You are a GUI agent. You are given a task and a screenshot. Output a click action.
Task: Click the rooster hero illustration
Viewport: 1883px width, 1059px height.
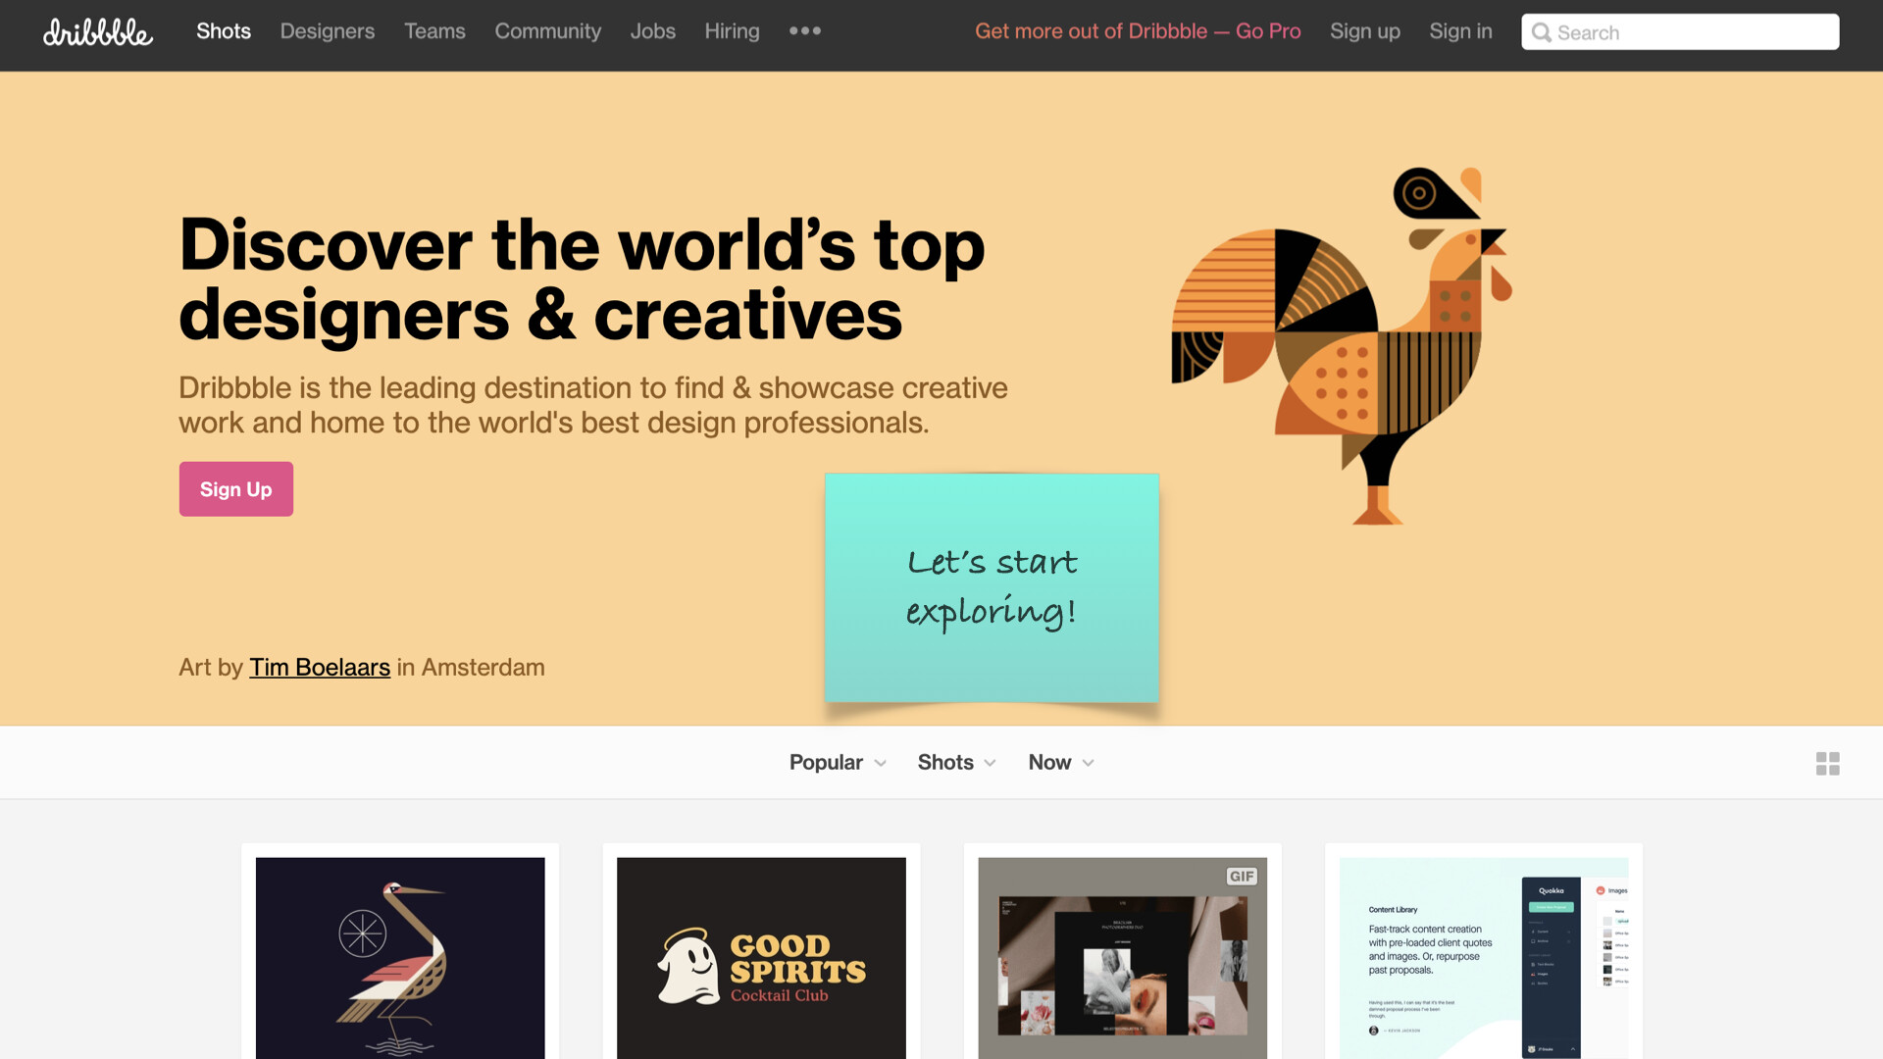click(1342, 345)
